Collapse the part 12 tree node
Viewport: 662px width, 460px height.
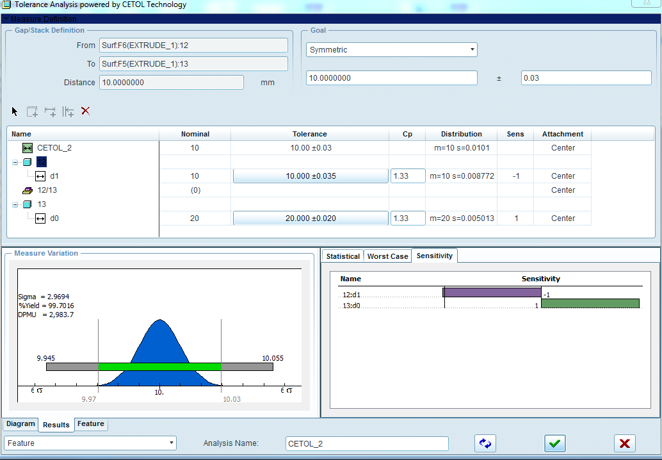coord(15,162)
